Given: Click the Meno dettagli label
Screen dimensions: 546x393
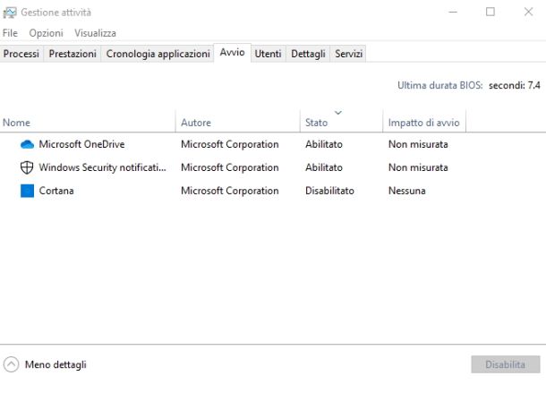Looking at the screenshot, I should [x=55, y=364].
